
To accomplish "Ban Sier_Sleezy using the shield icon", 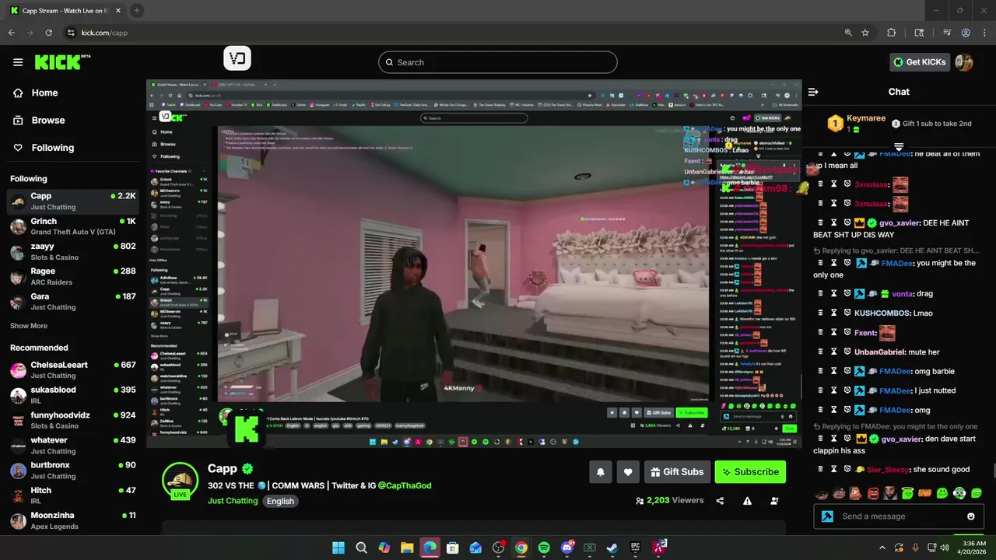I will [847, 470].
